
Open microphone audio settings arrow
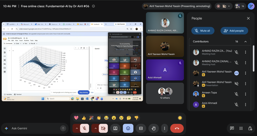[77, 128]
